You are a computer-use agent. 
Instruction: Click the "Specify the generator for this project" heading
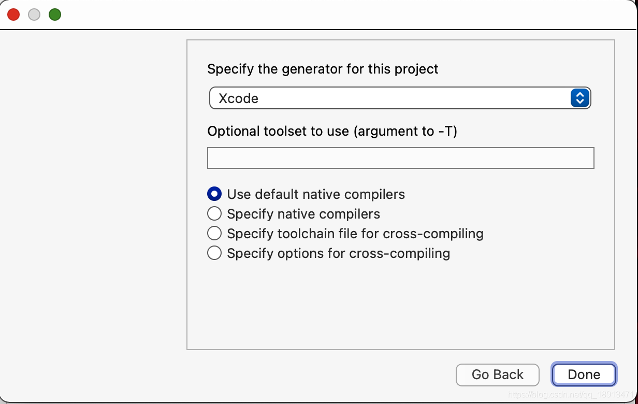click(323, 69)
